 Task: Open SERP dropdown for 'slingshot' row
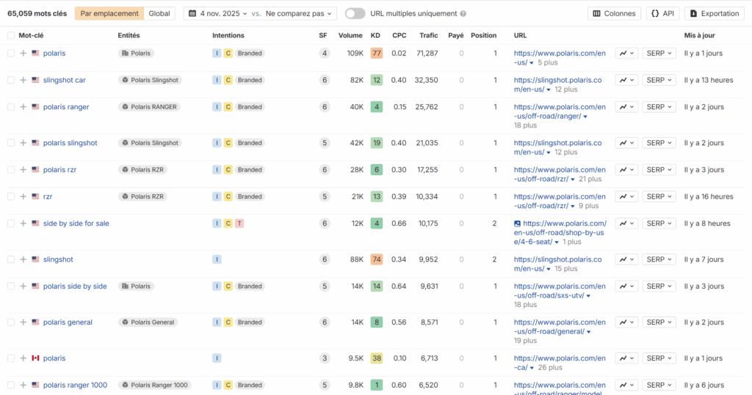[659, 259]
